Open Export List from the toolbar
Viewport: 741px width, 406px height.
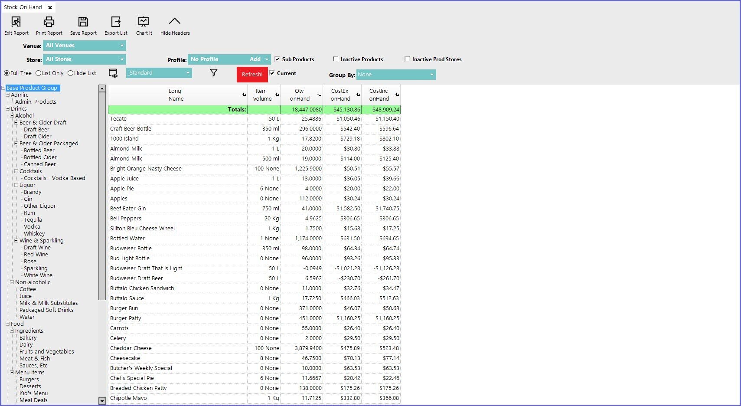coord(116,22)
